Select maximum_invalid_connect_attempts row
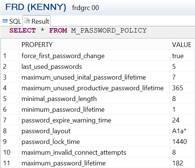This screenshot has width=195, height=168. click(97, 152)
